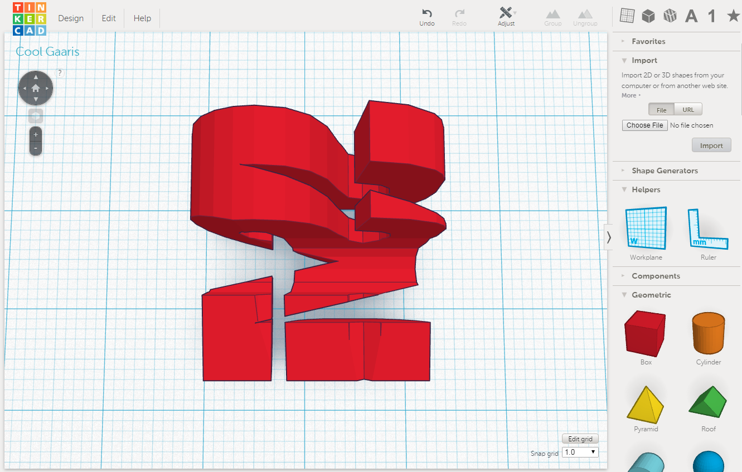Open the Design menu

click(71, 18)
